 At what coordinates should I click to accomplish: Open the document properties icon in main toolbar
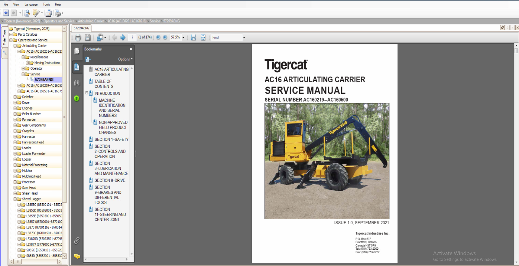[27, 13]
